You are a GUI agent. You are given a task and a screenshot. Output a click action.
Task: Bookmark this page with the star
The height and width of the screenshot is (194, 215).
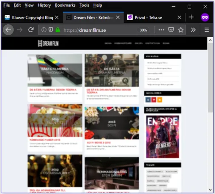(181, 30)
